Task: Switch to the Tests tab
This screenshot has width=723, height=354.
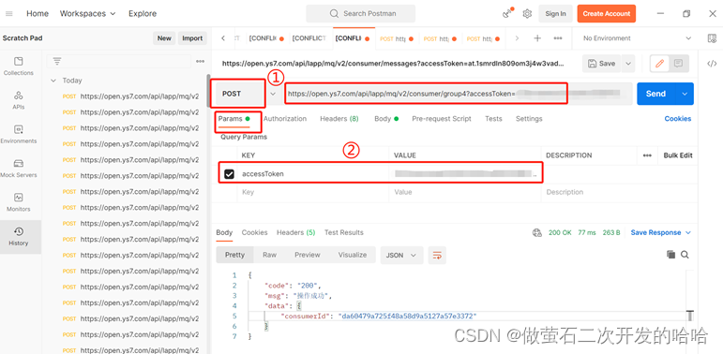Action: click(493, 119)
